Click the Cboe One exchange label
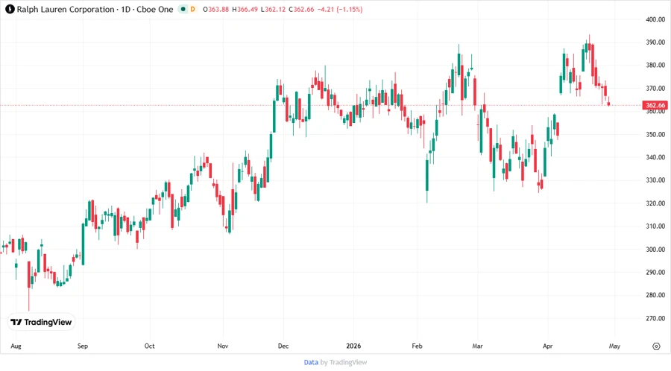Screen dimensions: 671x371 tap(155, 10)
